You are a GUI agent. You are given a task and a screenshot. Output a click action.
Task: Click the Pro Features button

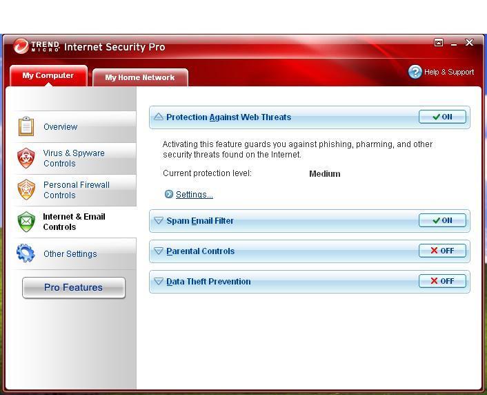pyautogui.click(x=74, y=287)
